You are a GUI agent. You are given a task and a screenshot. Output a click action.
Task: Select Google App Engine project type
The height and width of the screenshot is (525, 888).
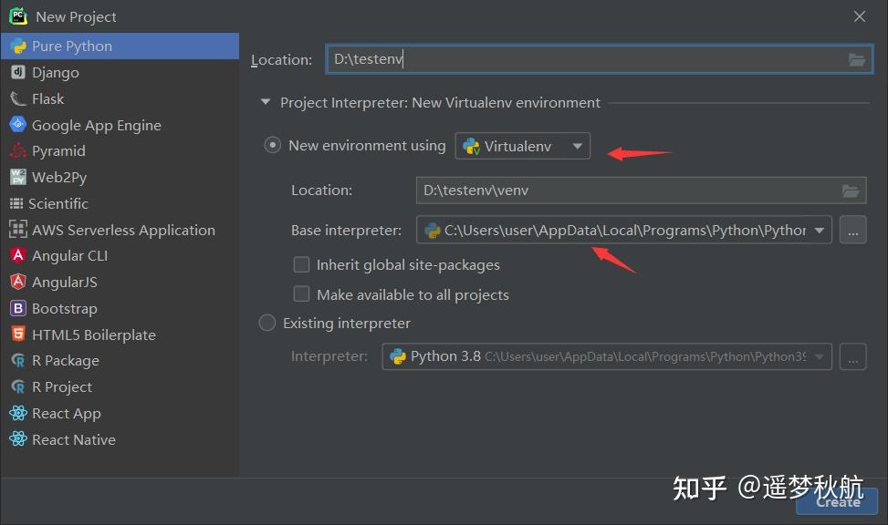tap(120, 125)
